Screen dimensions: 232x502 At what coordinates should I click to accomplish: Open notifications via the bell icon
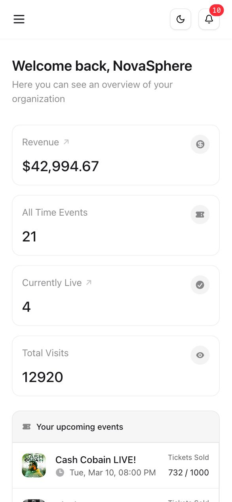pyautogui.click(x=209, y=19)
